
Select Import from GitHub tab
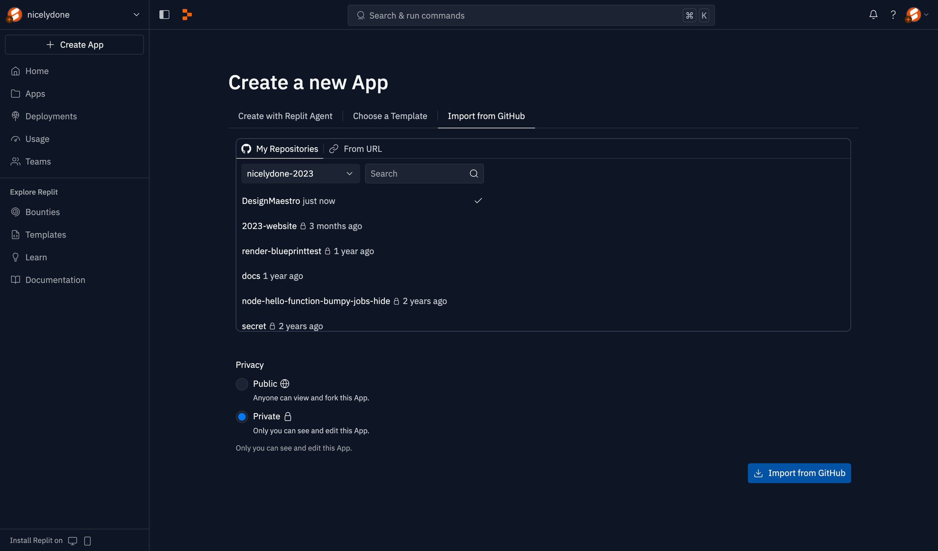pos(486,116)
